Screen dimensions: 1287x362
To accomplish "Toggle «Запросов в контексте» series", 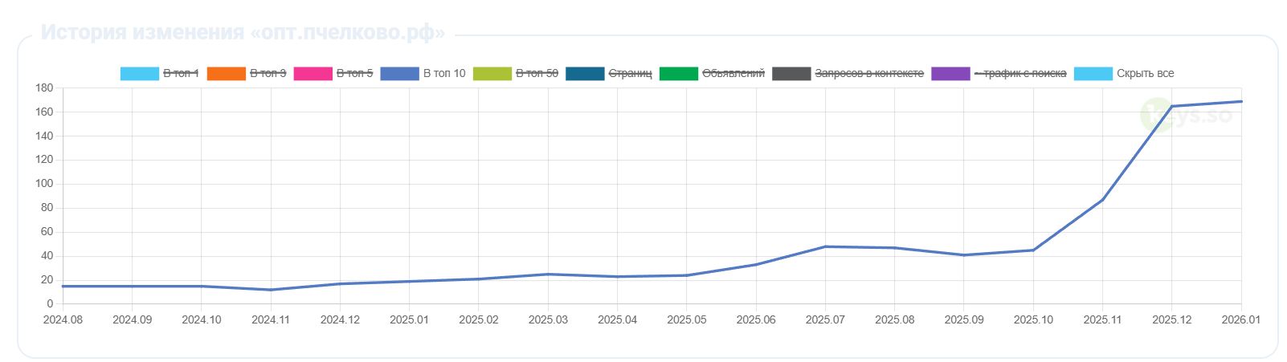I will 869,73.
